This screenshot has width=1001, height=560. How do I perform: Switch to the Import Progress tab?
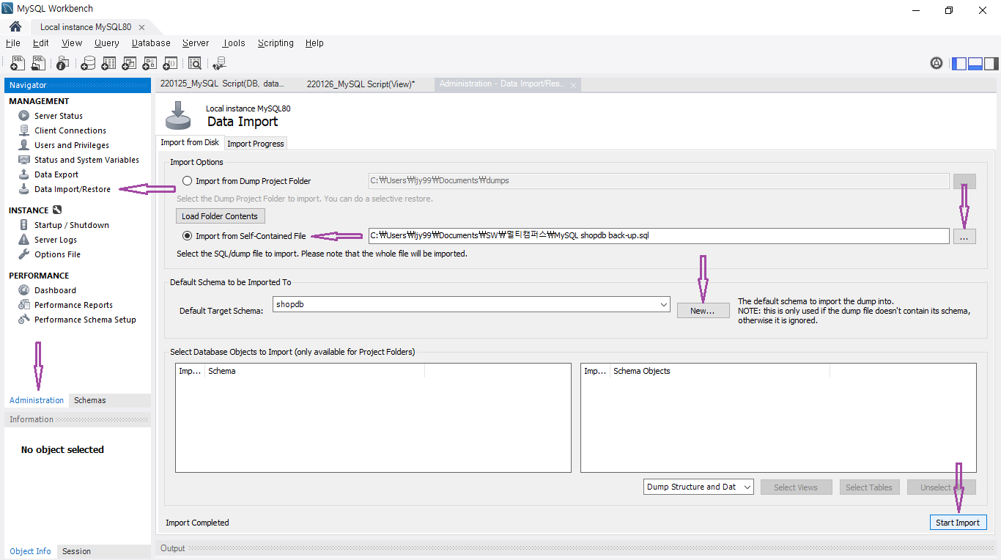point(256,144)
